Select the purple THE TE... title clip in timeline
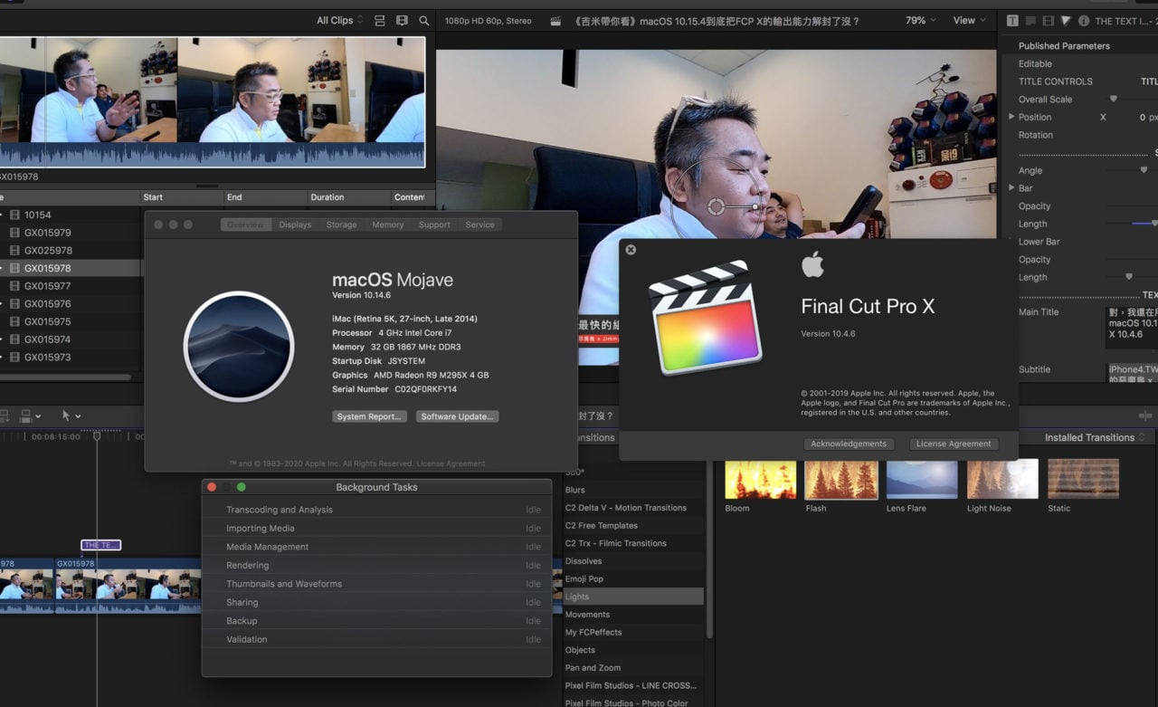The width and height of the screenshot is (1158, 707). (100, 545)
